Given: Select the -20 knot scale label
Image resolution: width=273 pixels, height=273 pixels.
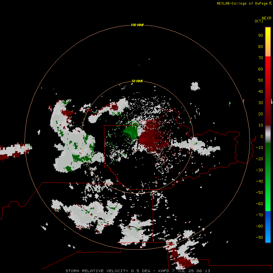Looking at the screenshot, I should click(x=259, y=159).
